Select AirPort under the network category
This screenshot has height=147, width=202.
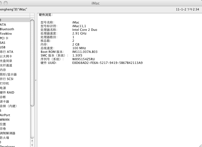click(x=5, y=115)
